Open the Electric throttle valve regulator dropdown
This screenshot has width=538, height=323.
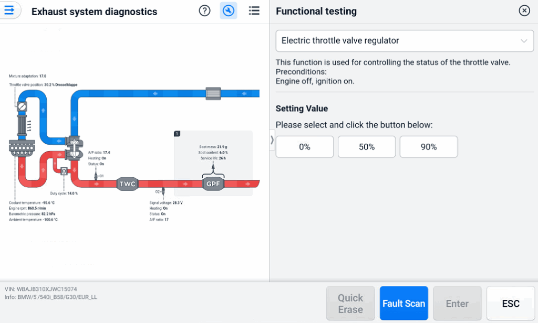pyautogui.click(x=405, y=40)
